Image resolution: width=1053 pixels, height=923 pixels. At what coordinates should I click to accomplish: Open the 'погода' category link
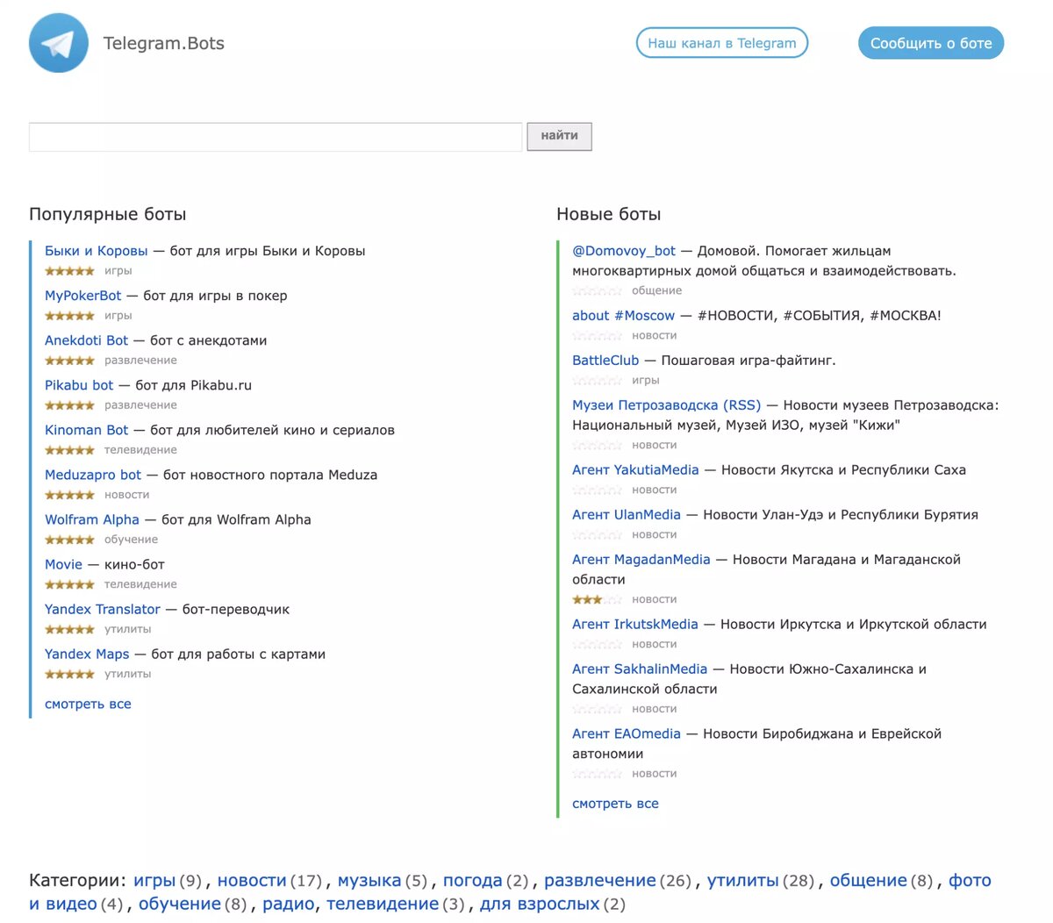pos(473,881)
